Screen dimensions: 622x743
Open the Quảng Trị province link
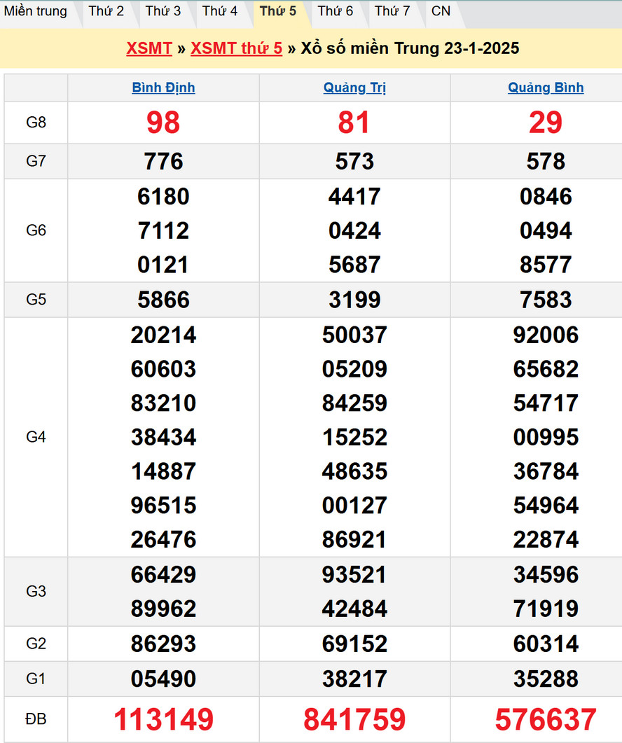[354, 88]
